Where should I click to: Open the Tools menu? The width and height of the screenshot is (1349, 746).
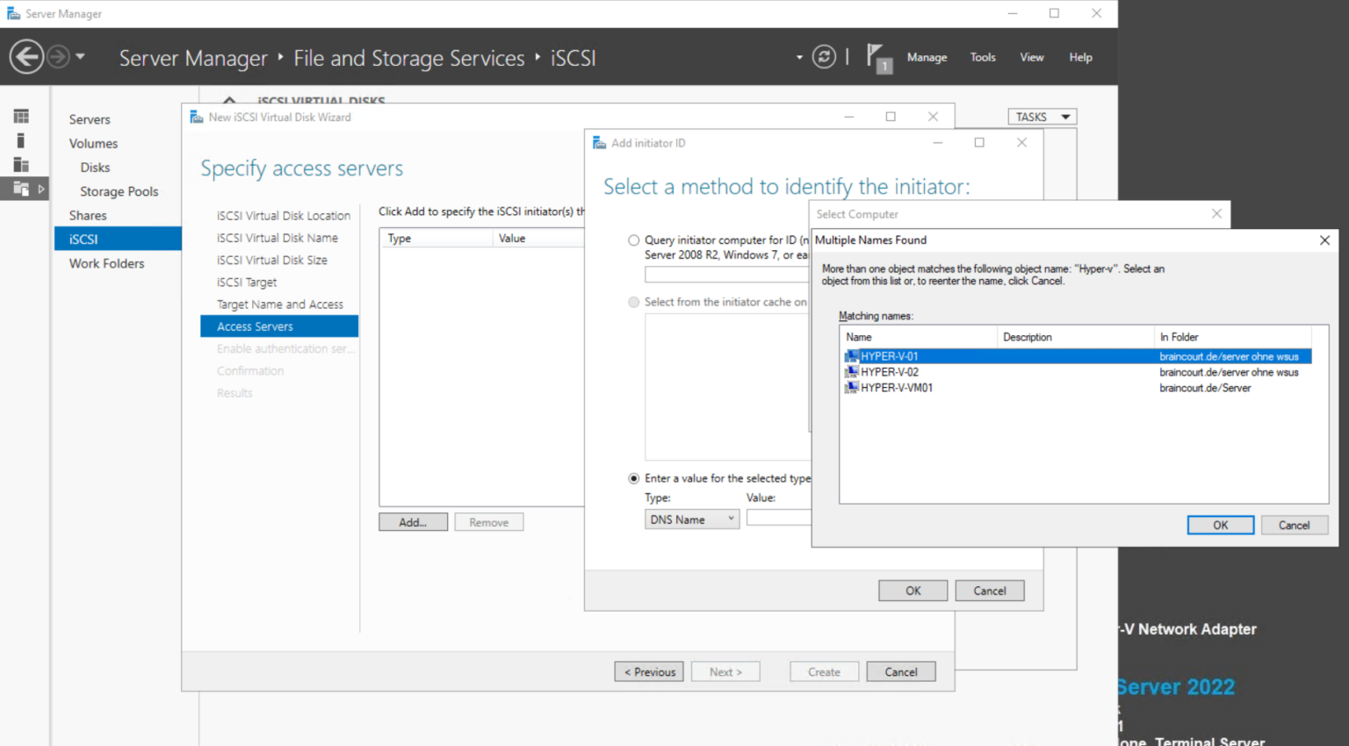tap(983, 57)
